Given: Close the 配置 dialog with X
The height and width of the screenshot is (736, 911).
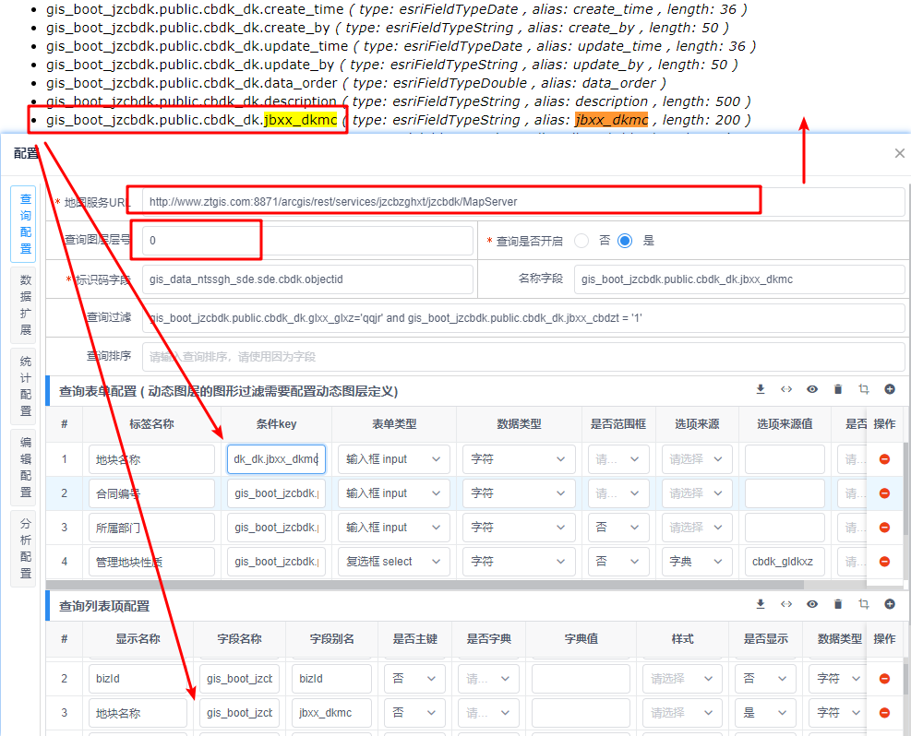Looking at the screenshot, I should click(x=900, y=153).
